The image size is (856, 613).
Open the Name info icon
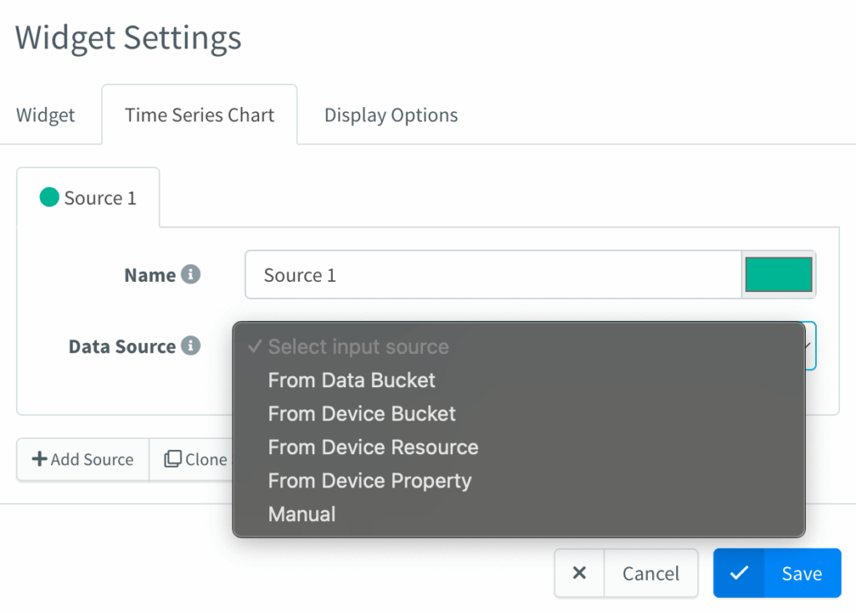coord(191,274)
